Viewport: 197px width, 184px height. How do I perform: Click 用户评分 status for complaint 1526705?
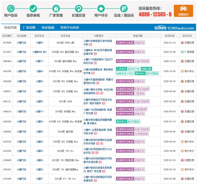pos(187,71)
